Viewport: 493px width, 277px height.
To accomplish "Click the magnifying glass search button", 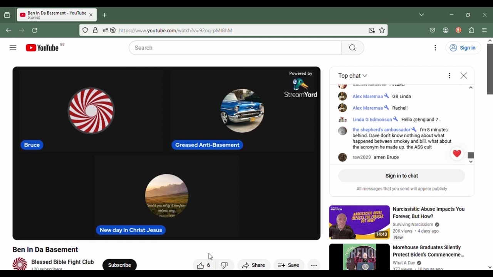I will click(352, 48).
